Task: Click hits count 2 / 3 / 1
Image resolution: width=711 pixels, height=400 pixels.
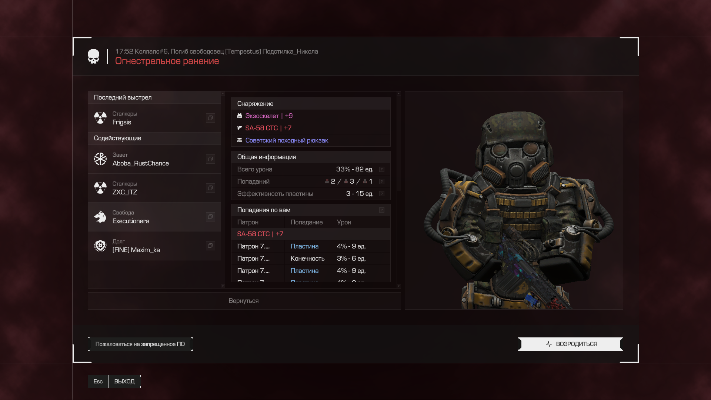Action: 348,181
